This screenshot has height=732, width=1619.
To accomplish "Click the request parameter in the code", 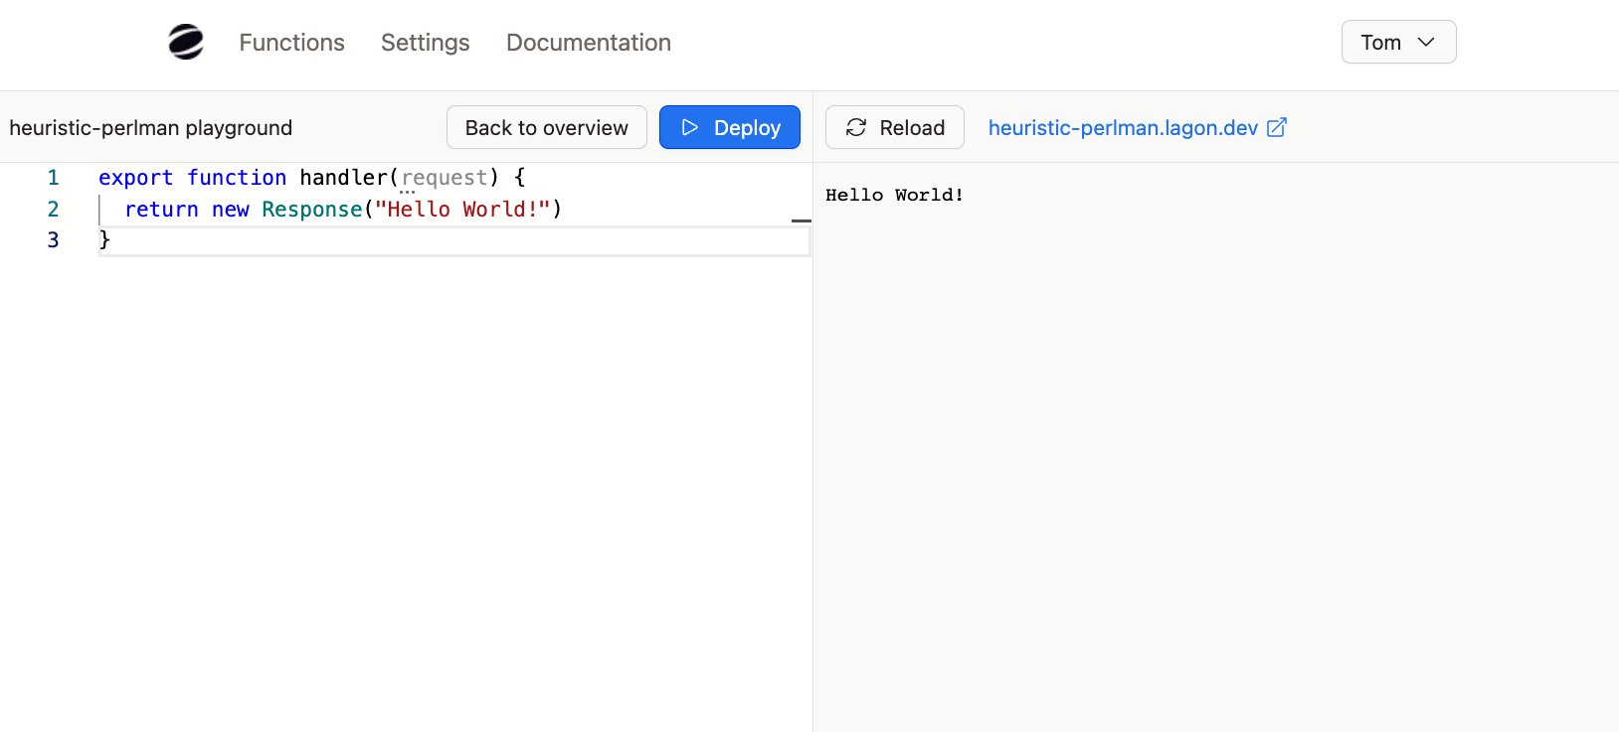I will pos(445,178).
